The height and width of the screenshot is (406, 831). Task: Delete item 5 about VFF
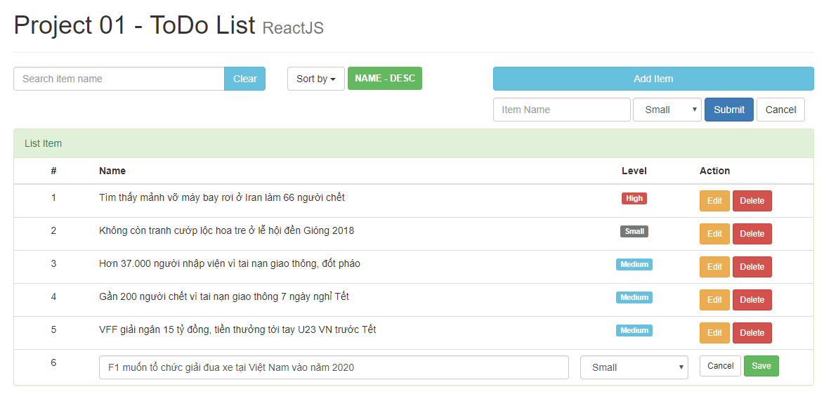(x=752, y=333)
